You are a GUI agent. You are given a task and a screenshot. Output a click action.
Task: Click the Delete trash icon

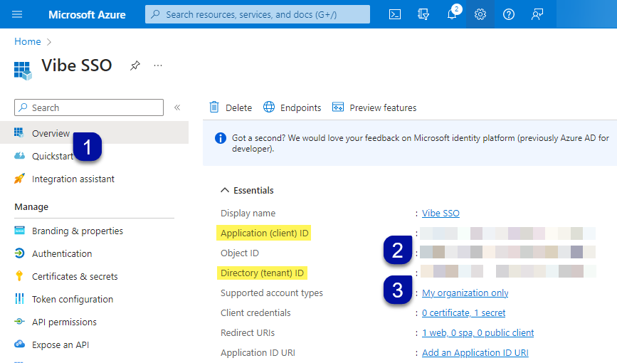(x=214, y=107)
